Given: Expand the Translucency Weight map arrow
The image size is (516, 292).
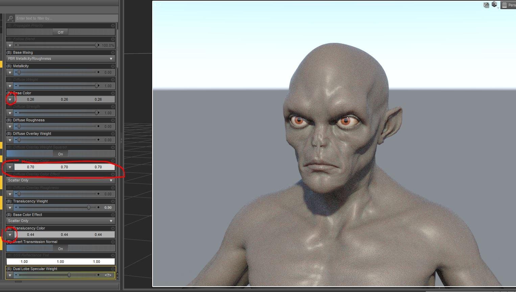Looking at the screenshot, I should [x=10, y=208].
